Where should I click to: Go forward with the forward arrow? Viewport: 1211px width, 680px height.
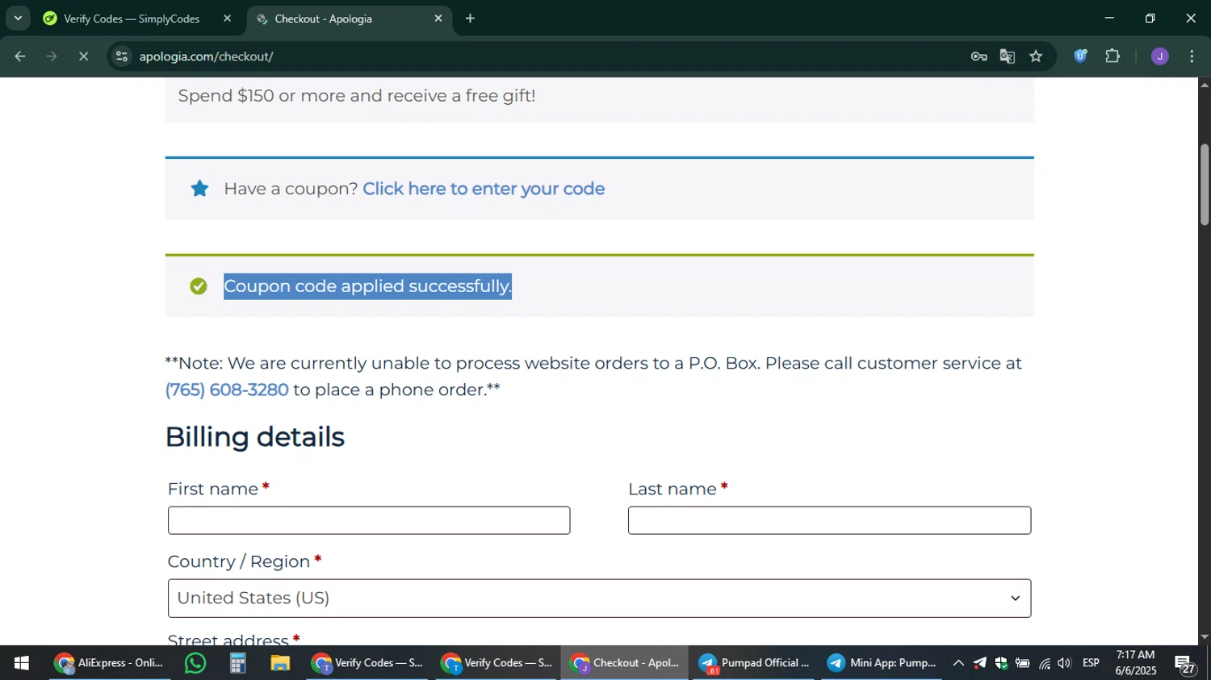coord(52,56)
